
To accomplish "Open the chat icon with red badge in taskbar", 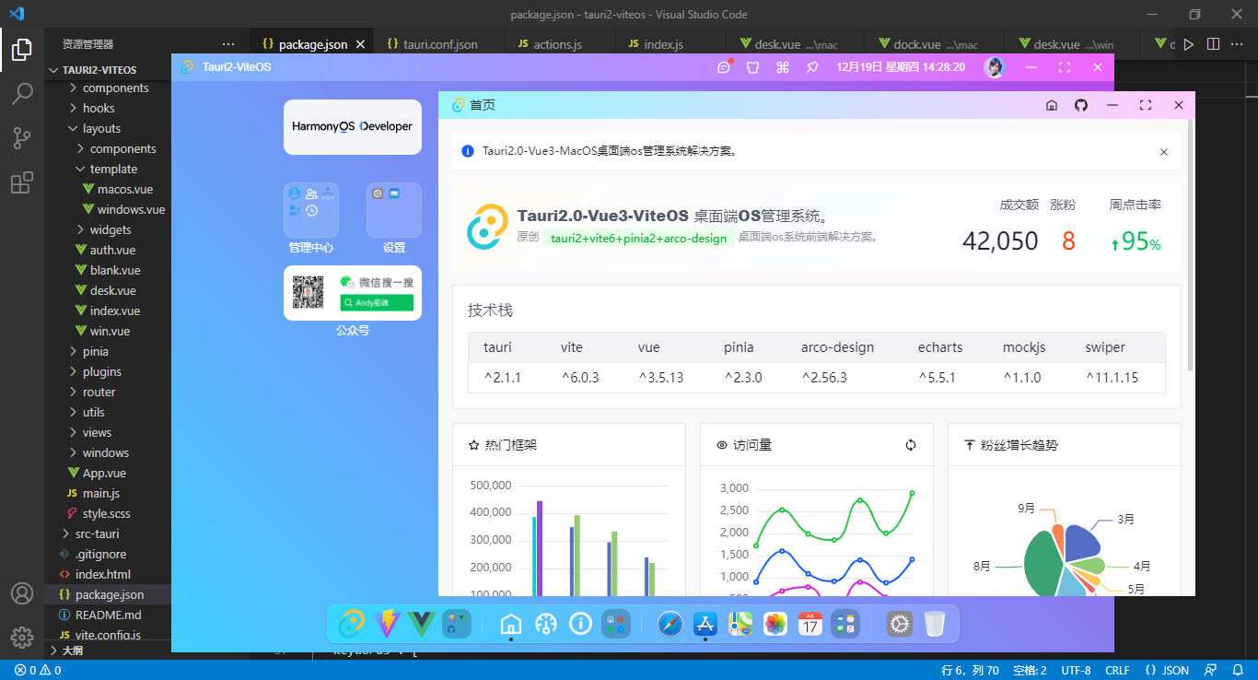I will pos(723,67).
